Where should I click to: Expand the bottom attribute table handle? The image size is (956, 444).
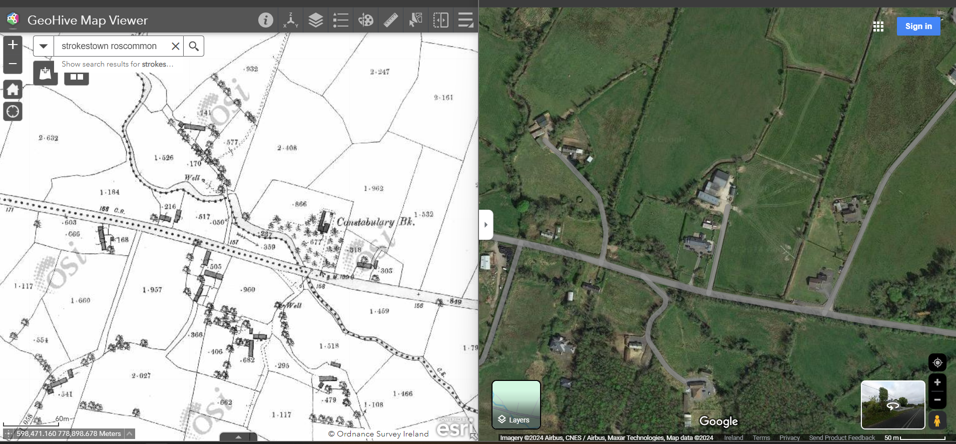click(238, 437)
